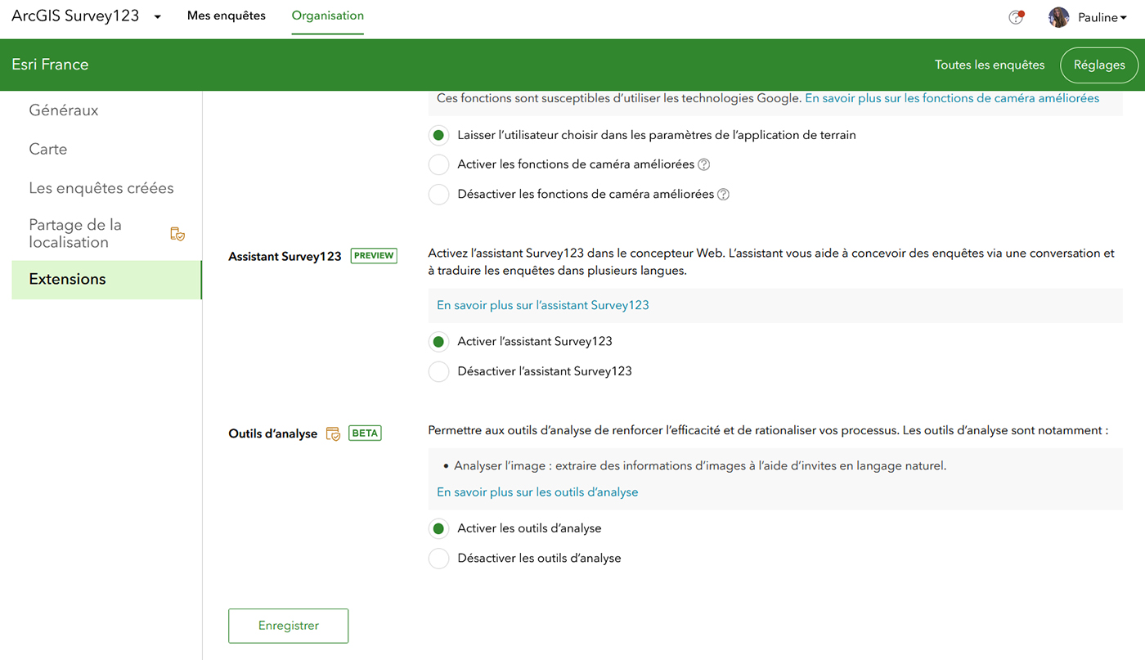Open help tooltip for activer les fonctions de caméra
This screenshot has width=1145, height=660.
coord(704,164)
